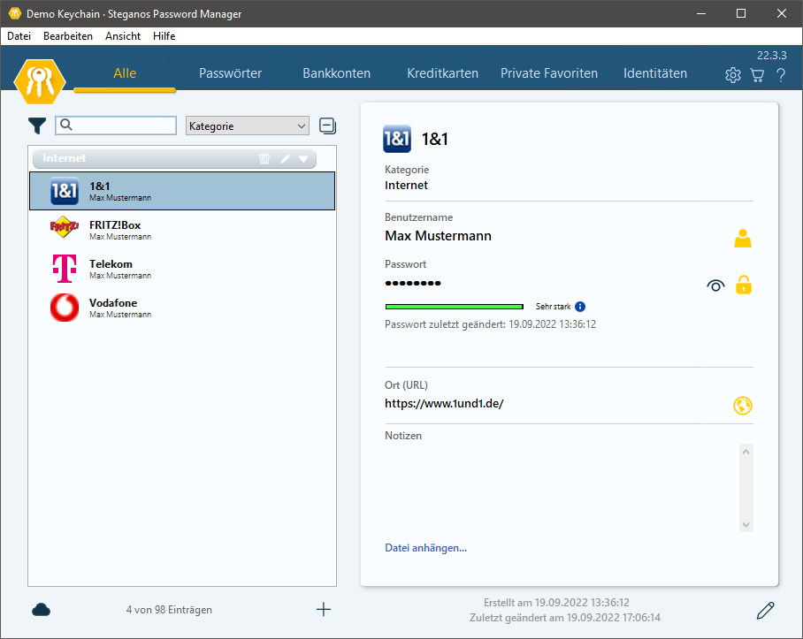Click the masked password dots
803x639 pixels.
click(x=413, y=283)
